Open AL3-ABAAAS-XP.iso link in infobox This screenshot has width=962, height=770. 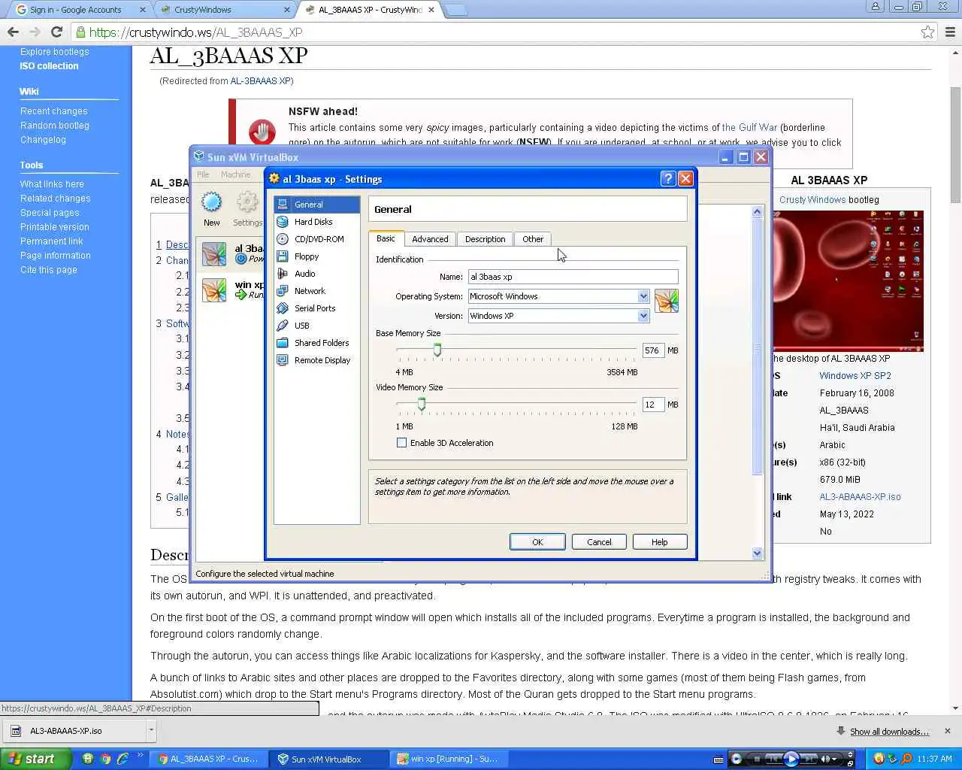click(860, 497)
